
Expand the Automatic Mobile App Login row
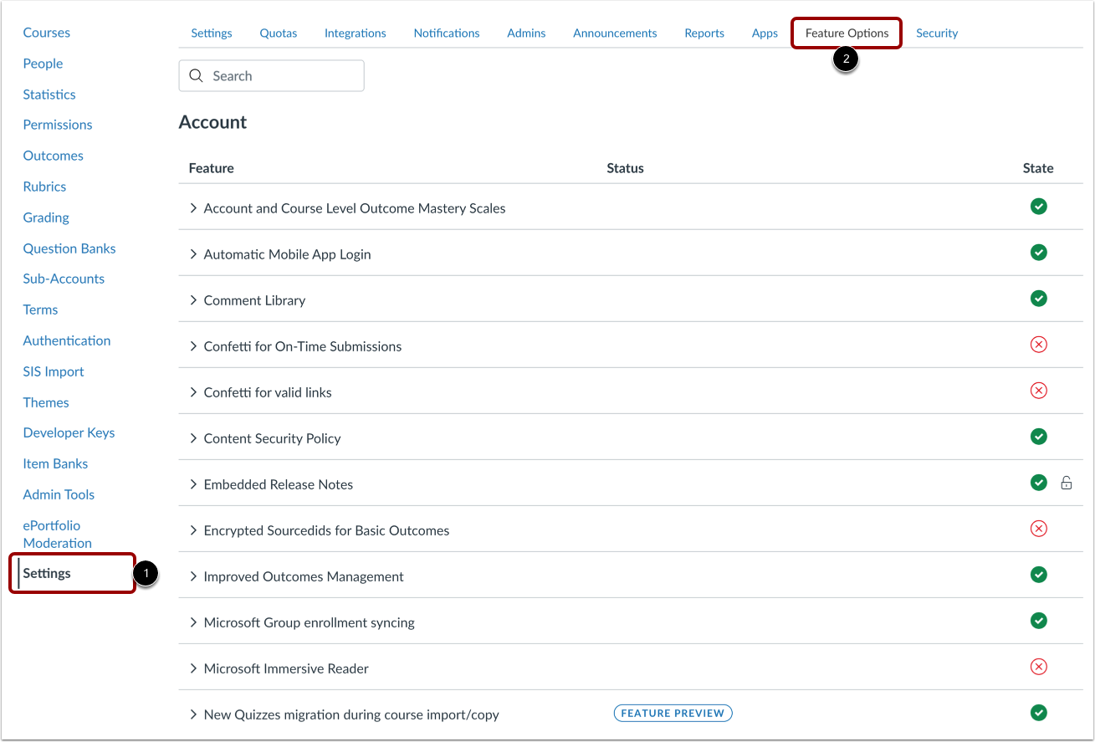(x=193, y=253)
